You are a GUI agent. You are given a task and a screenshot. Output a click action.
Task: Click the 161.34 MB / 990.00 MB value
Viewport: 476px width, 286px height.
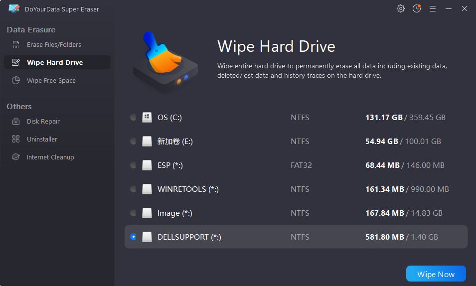click(x=407, y=189)
